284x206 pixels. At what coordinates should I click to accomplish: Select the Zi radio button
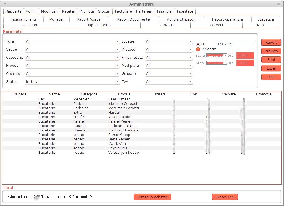[198, 44]
